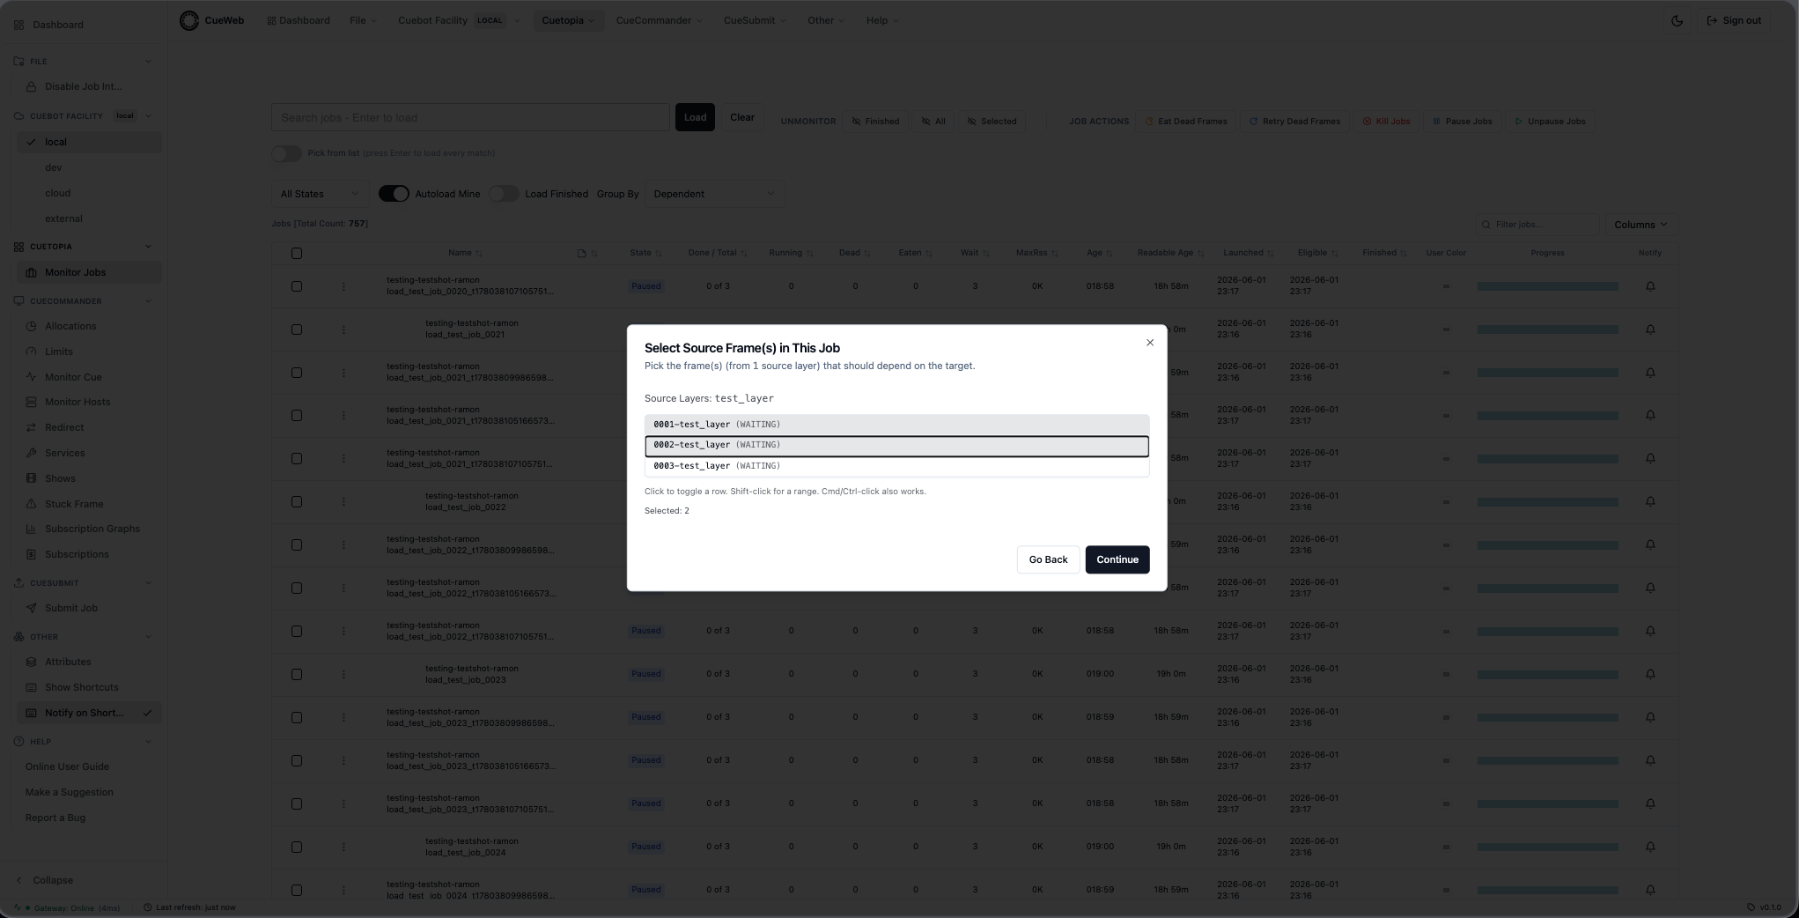Click the Monitor Cue sidebar icon

32,377
